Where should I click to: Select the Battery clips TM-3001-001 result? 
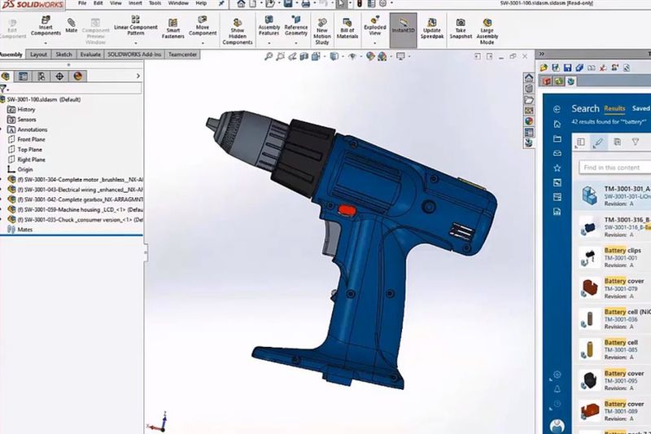coord(614,257)
